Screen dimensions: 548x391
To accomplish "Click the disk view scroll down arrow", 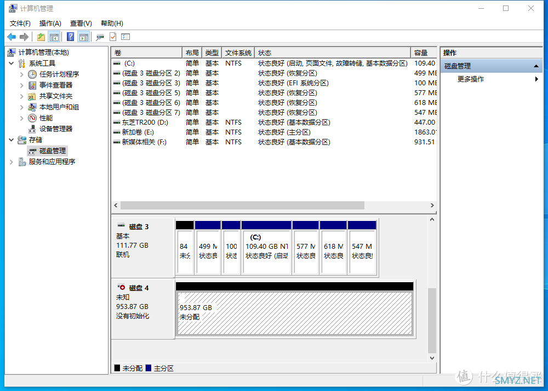I will [432, 358].
